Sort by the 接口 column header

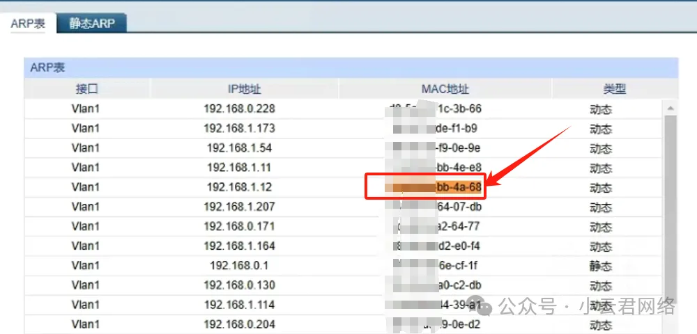coord(87,89)
